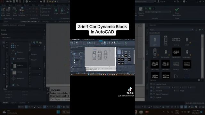Click Sign In in the title bar
This screenshot has height=115, width=205.
[162, 1]
